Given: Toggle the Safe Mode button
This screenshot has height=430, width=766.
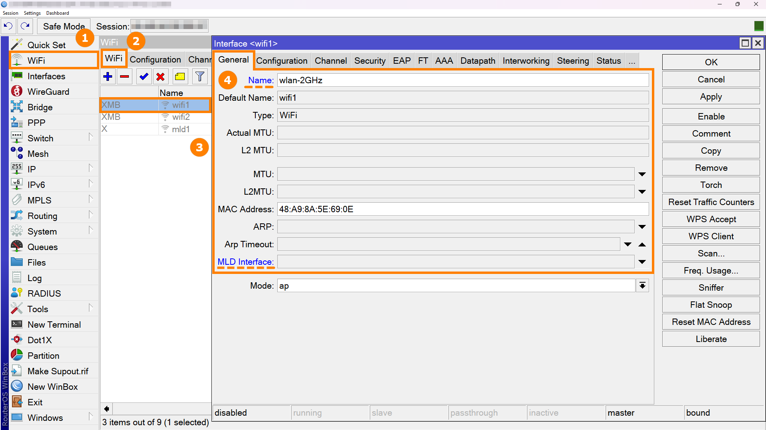Looking at the screenshot, I should coord(64,26).
